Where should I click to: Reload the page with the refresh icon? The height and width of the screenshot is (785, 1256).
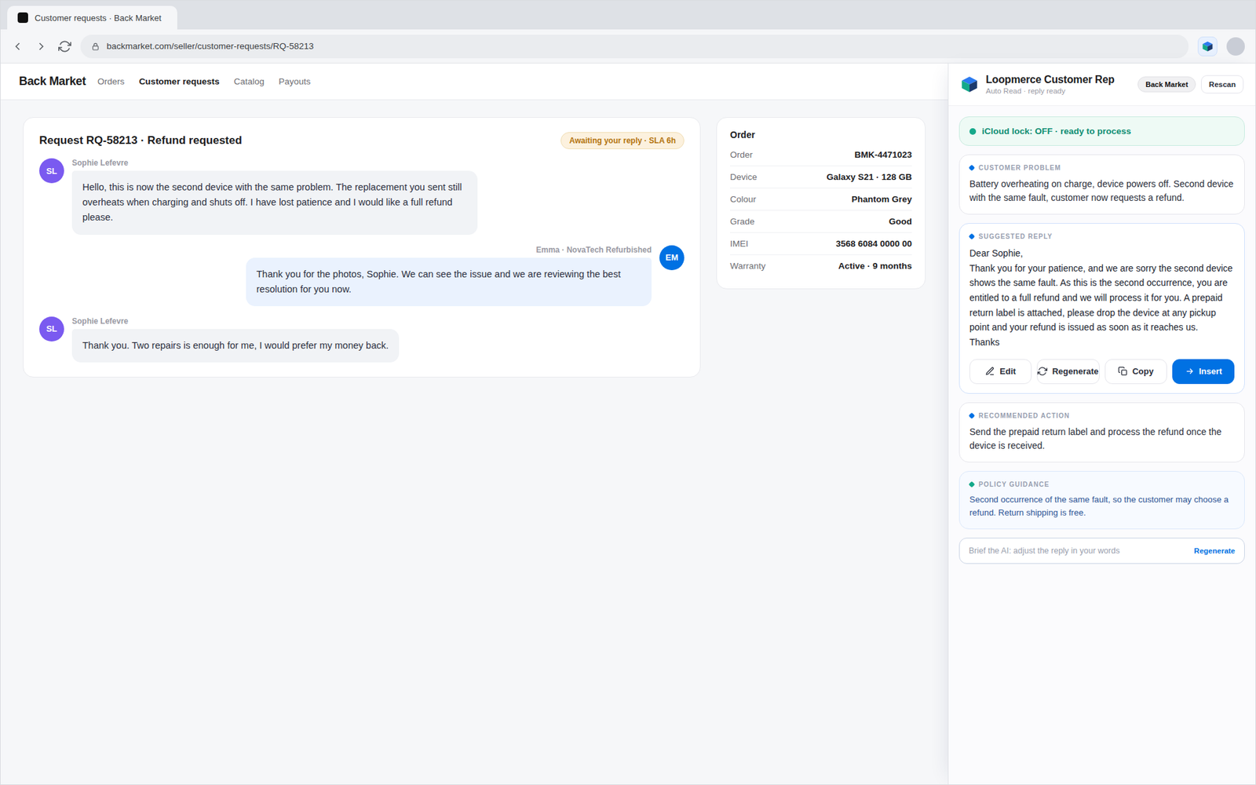[x=64, y=46]
